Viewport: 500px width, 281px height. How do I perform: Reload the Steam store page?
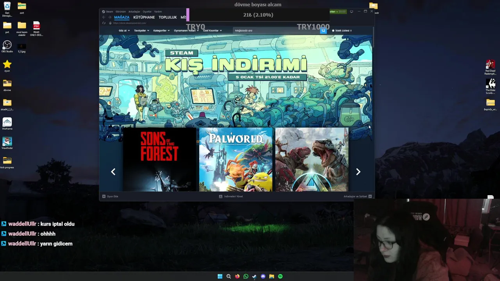pyautogui.click(x=104, y=23)
